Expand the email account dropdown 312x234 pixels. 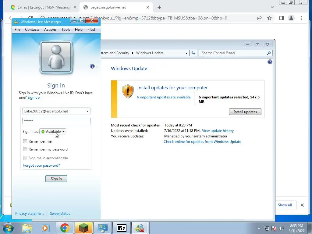click(87, 111)
